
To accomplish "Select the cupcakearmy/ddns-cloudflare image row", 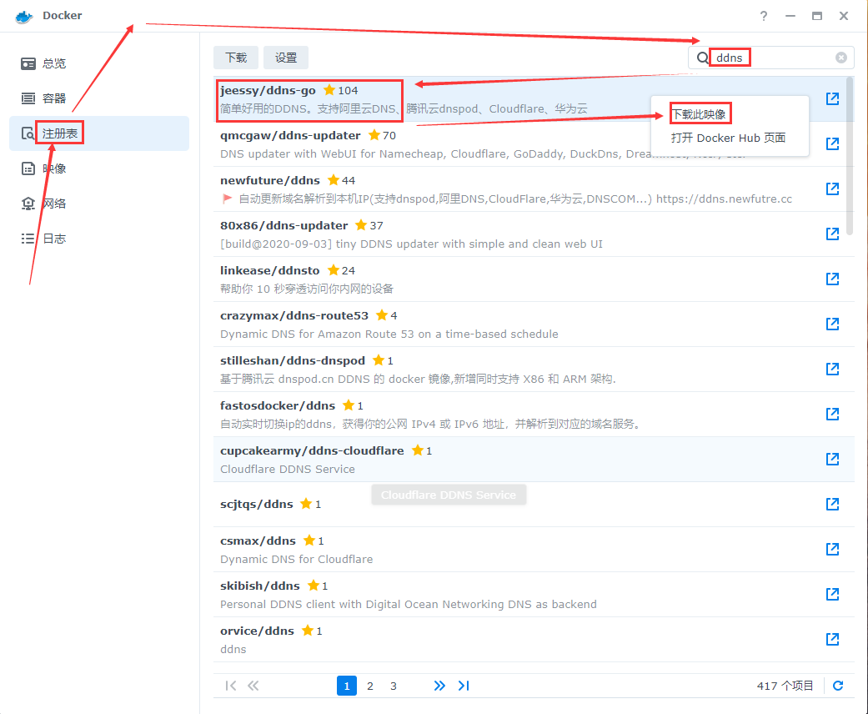I will click(x=534, y=460).
